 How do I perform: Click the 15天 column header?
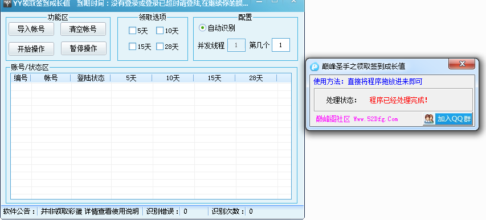click(214, 78)
